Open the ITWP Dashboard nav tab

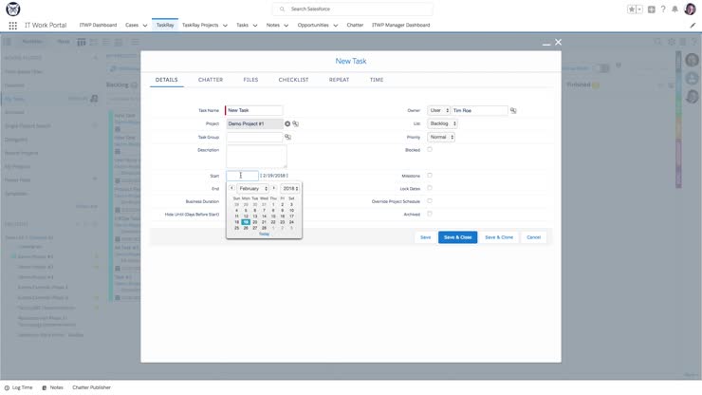tap(98, 25)
